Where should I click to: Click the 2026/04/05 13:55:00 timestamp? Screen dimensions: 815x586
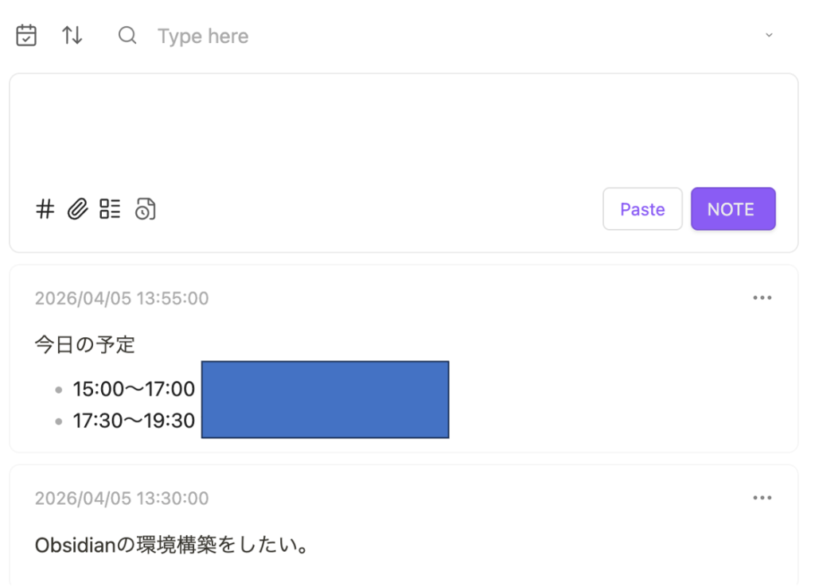pos(122,299)
